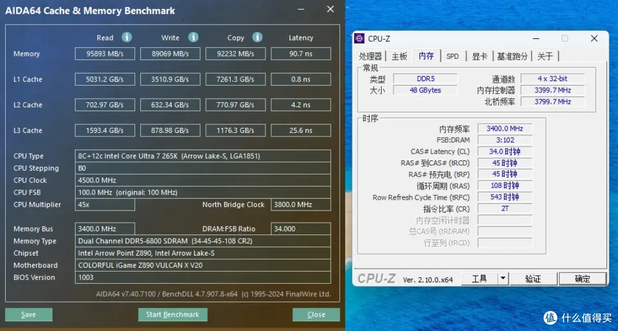This screenshot has height=331, width=618.
Task: Click the L2 Cache latency 4.2 ns
Action: pos(301,105)
